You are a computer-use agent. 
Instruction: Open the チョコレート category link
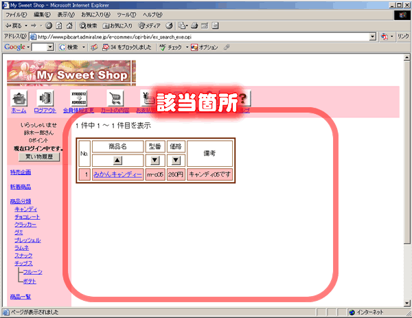[27, 217]
